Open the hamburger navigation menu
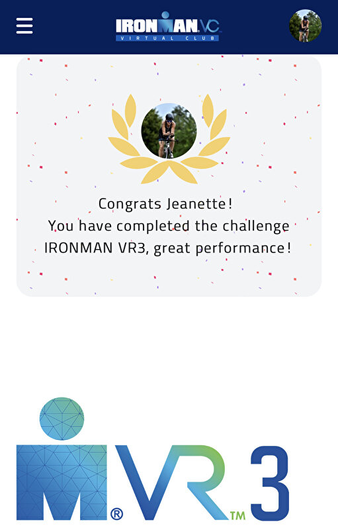Viewport: 338px width, 530px height. 24,26
